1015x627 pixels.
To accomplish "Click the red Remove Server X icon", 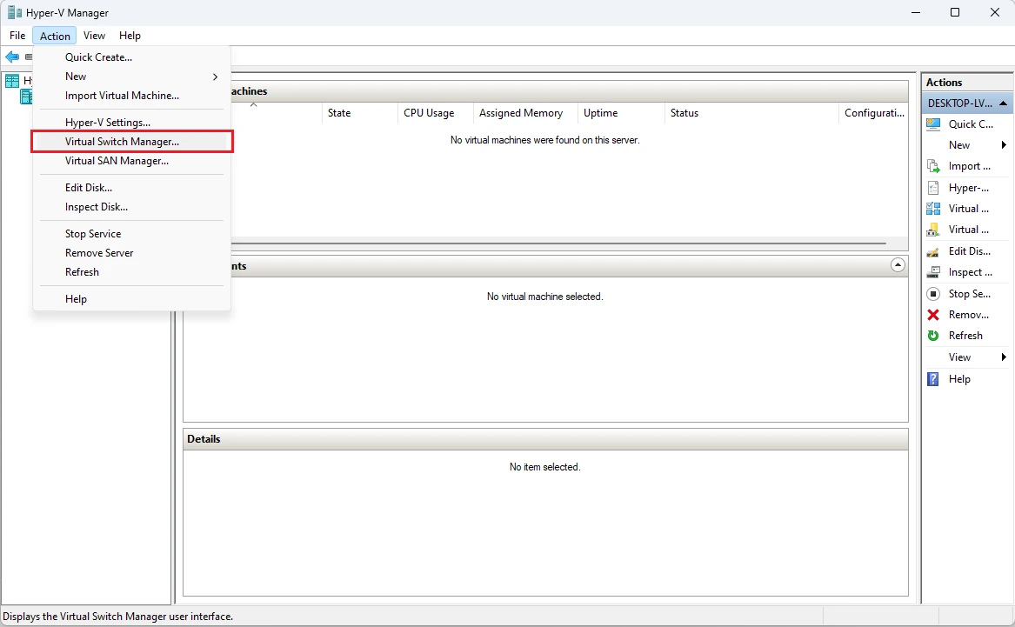I will [932, 315].
